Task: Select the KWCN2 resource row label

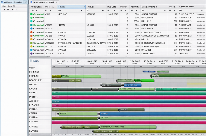Action: coord(33,89)
